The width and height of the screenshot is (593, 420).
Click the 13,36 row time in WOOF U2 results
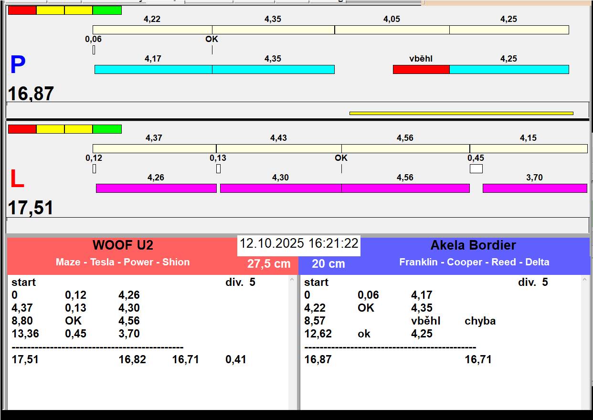(26, 334)
